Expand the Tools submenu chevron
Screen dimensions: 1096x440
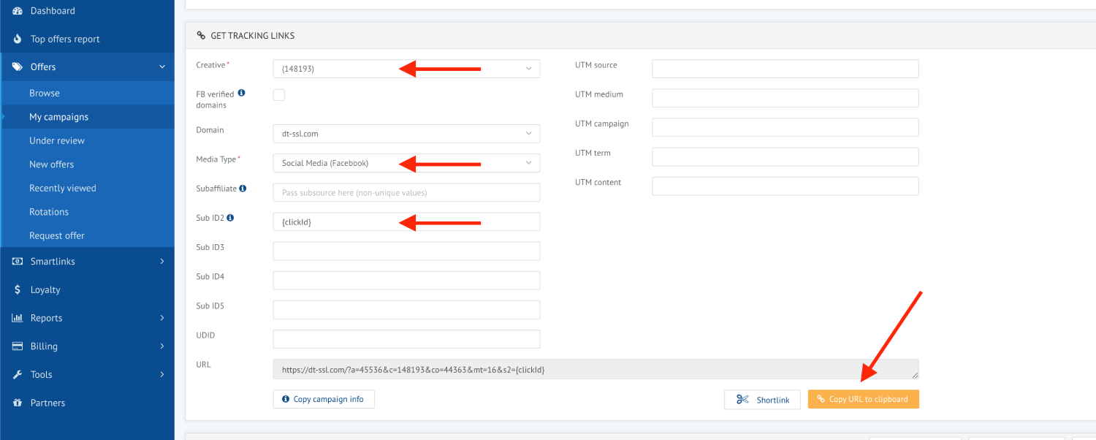162,374
